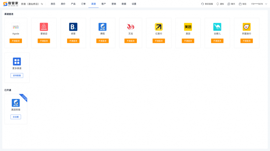
Task: Click 开通直连 button for 爱彼迎
Action: coord(44,41)
